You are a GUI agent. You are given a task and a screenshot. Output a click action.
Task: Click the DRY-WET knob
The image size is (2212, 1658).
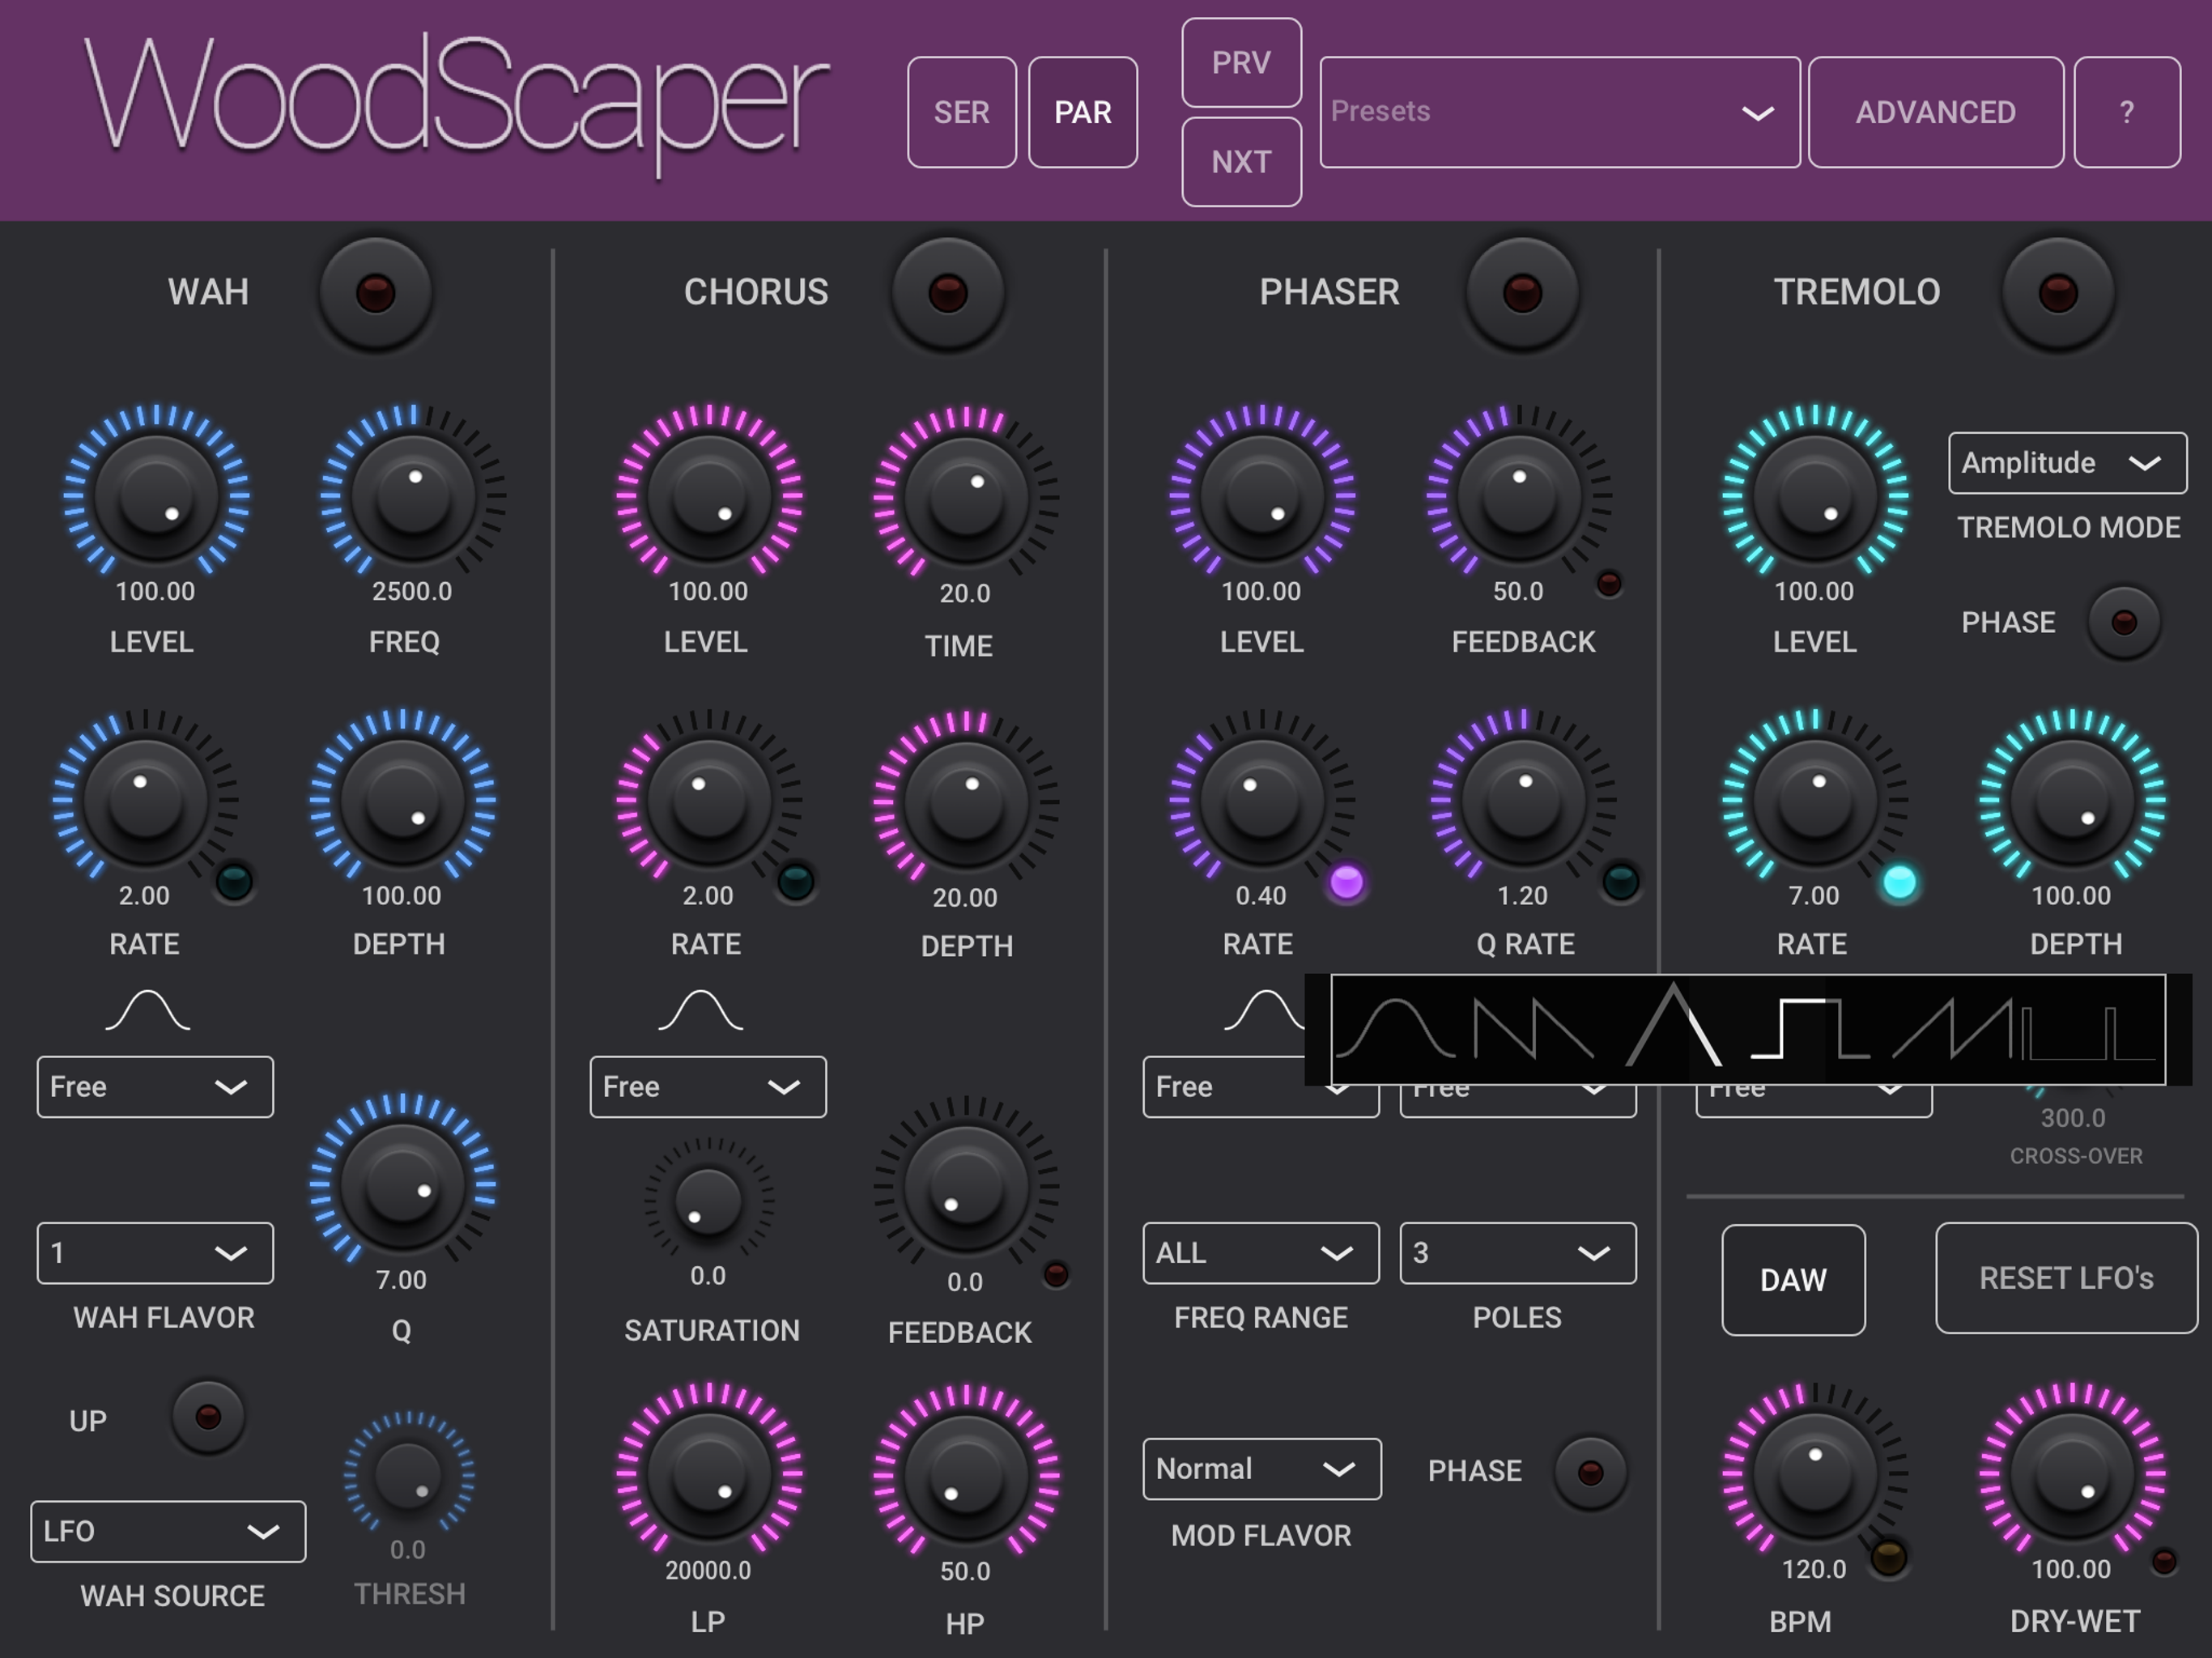[x=2072, y=1474]
